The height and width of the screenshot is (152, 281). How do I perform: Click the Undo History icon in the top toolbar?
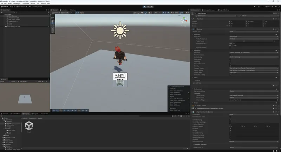(x=259, y=6)
